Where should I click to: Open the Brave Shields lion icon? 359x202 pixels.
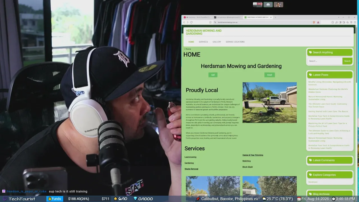314,22
